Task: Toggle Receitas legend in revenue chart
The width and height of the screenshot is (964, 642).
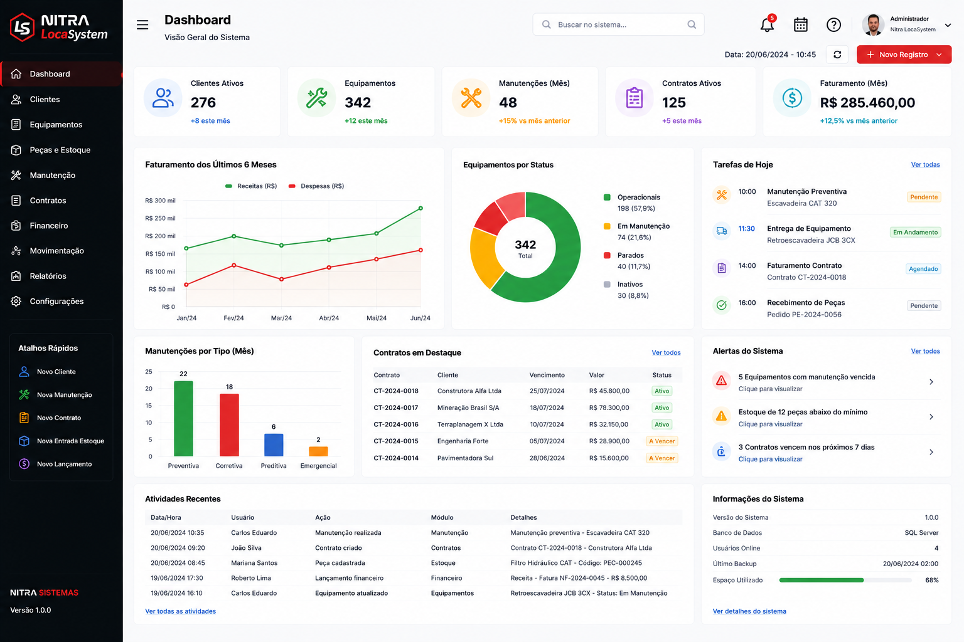Action: click(x=251, y=186)
